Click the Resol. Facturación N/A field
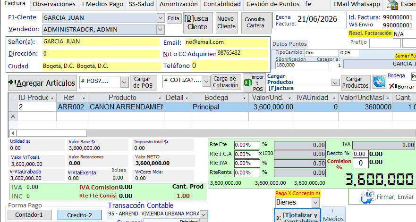 [404, 34]
